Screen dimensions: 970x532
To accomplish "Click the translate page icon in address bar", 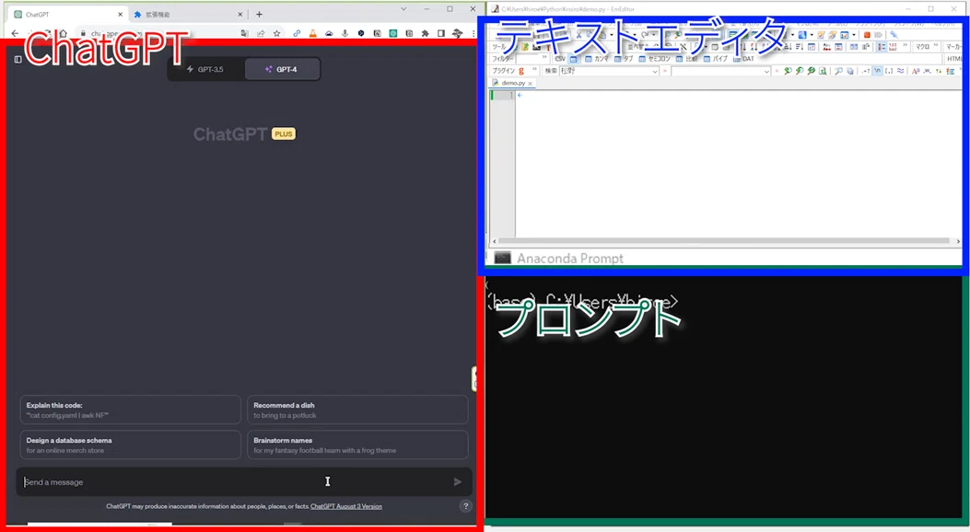I will coord(244,33).
